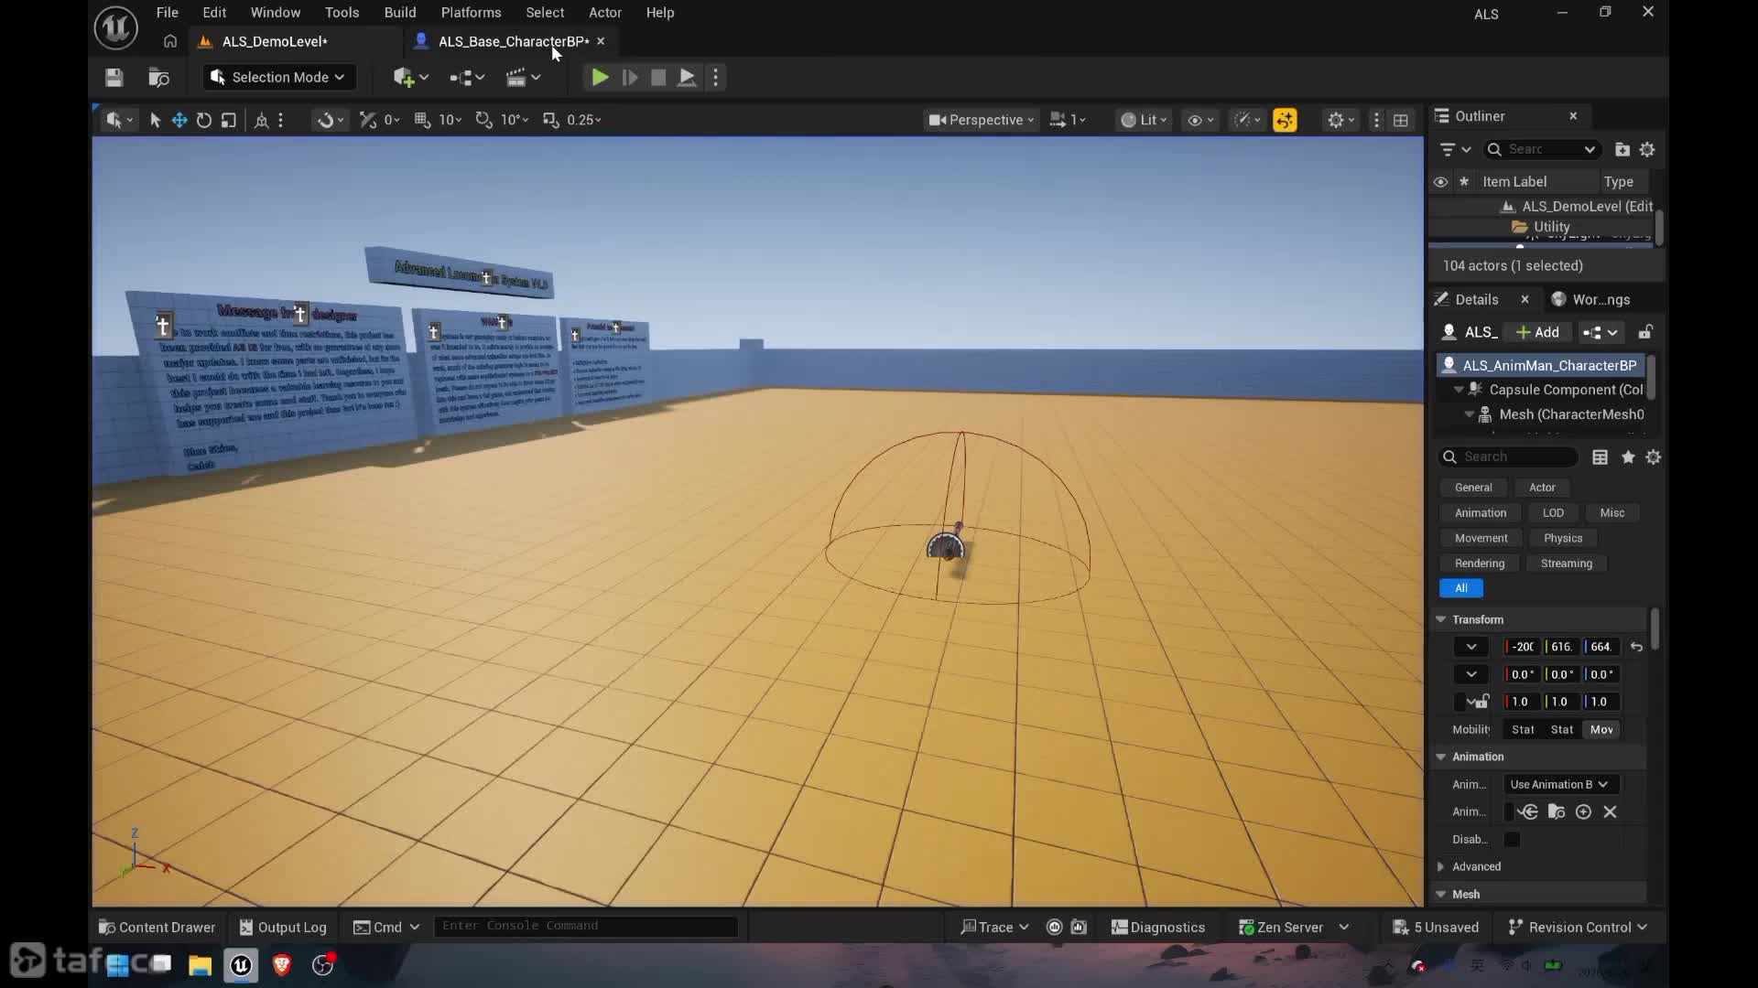
Task: Choose the Select objects arrow tool
Action: 155,120
